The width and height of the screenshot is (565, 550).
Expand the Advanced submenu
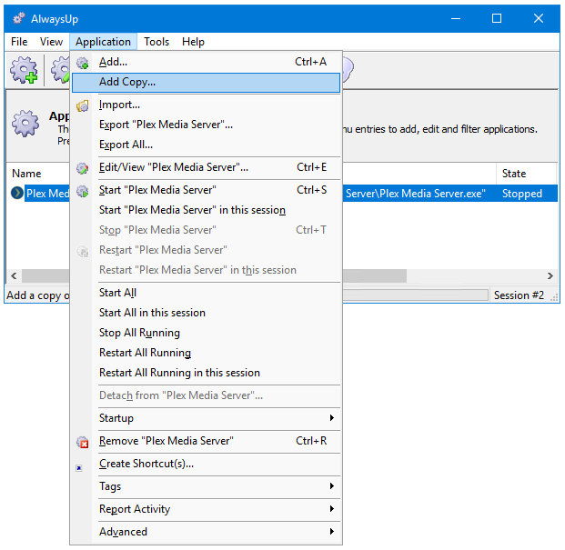click(x=207, y=532)
